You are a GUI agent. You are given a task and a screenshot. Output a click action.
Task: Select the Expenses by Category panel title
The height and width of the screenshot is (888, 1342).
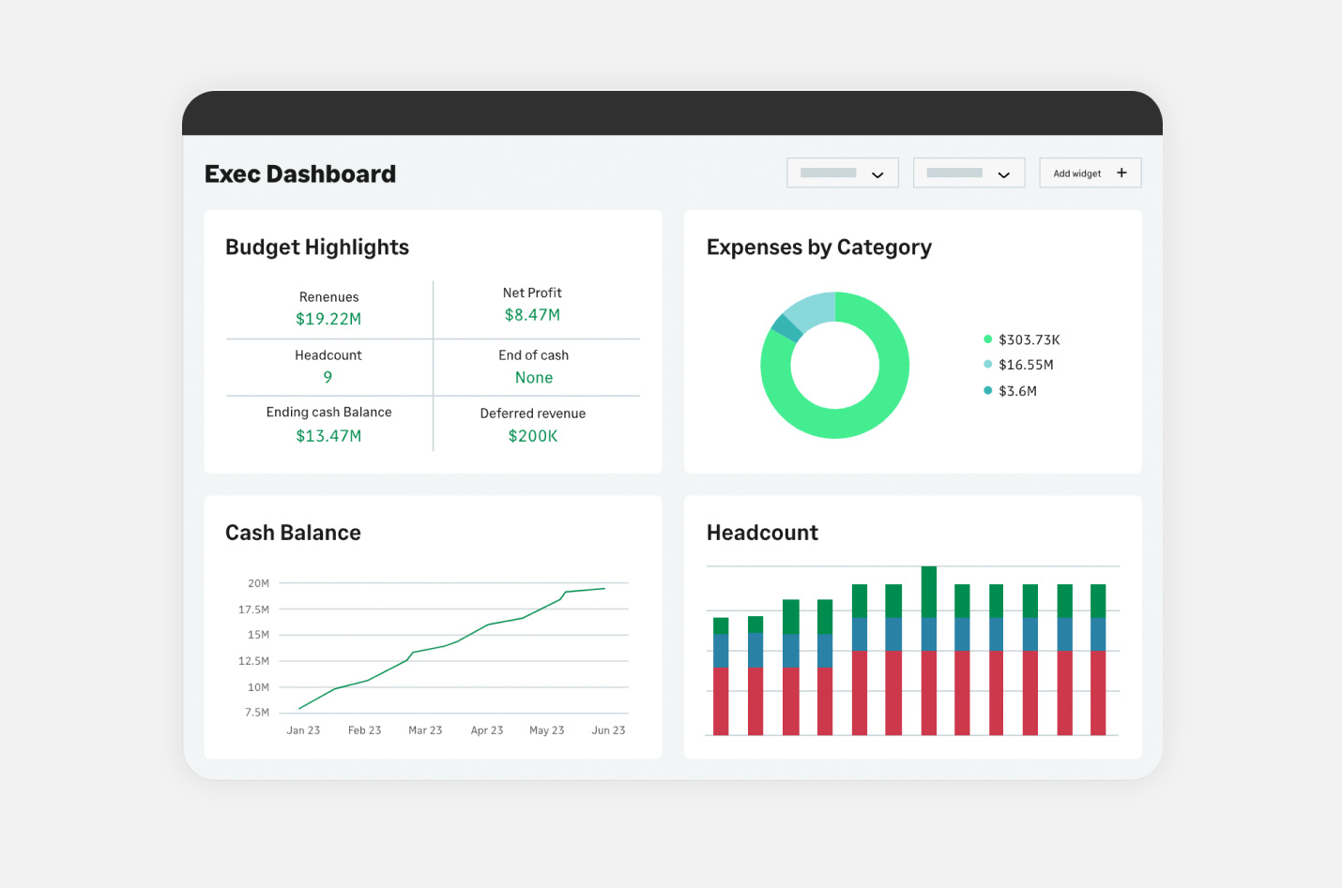point(818,247)
